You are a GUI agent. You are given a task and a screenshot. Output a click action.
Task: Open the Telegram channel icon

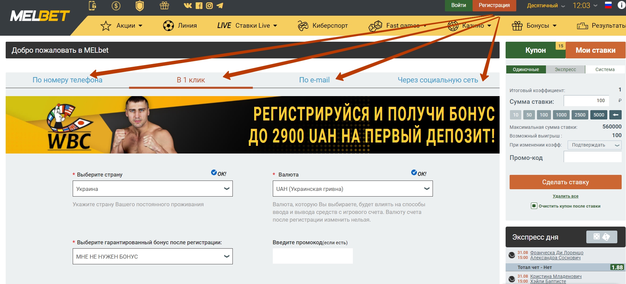point(220,6)
